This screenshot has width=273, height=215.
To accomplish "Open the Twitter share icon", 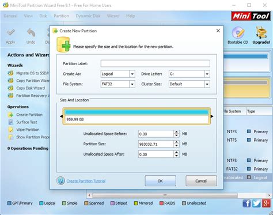I will [256, 203].
